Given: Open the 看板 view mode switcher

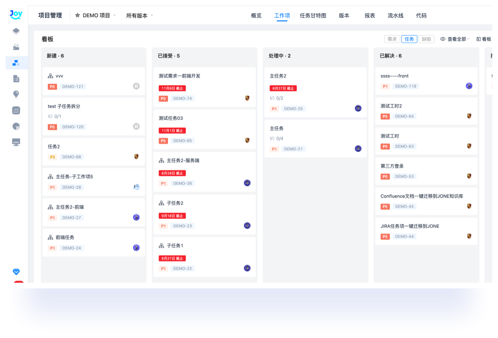Looking at the screenshot, I should 483,39.
